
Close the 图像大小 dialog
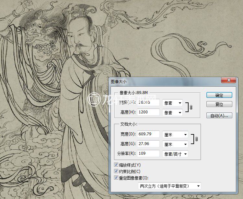(x=229, y=80)
